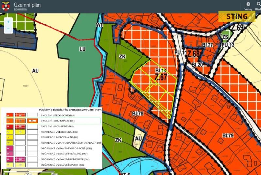Click legend heading Plochy s rozdílným způsobem využití
261x175 pixels.
click(70, 110)
